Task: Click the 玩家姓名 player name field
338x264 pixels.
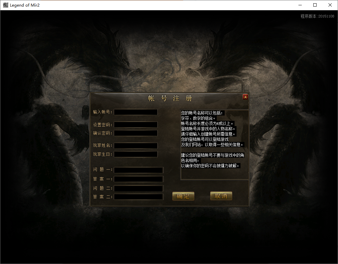Action: pyautogui.click(x=135, y=146)
